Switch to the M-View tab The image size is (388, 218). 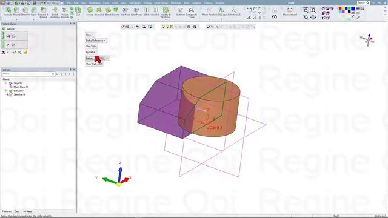27,211
